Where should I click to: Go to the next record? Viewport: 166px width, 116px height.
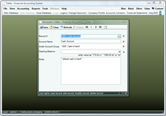click(x=96, y=27)
